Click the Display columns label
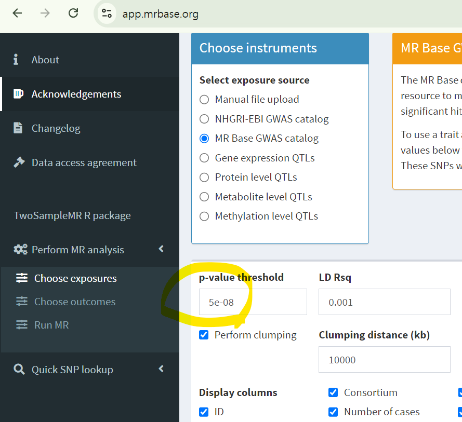 click(x=238, y=392)
